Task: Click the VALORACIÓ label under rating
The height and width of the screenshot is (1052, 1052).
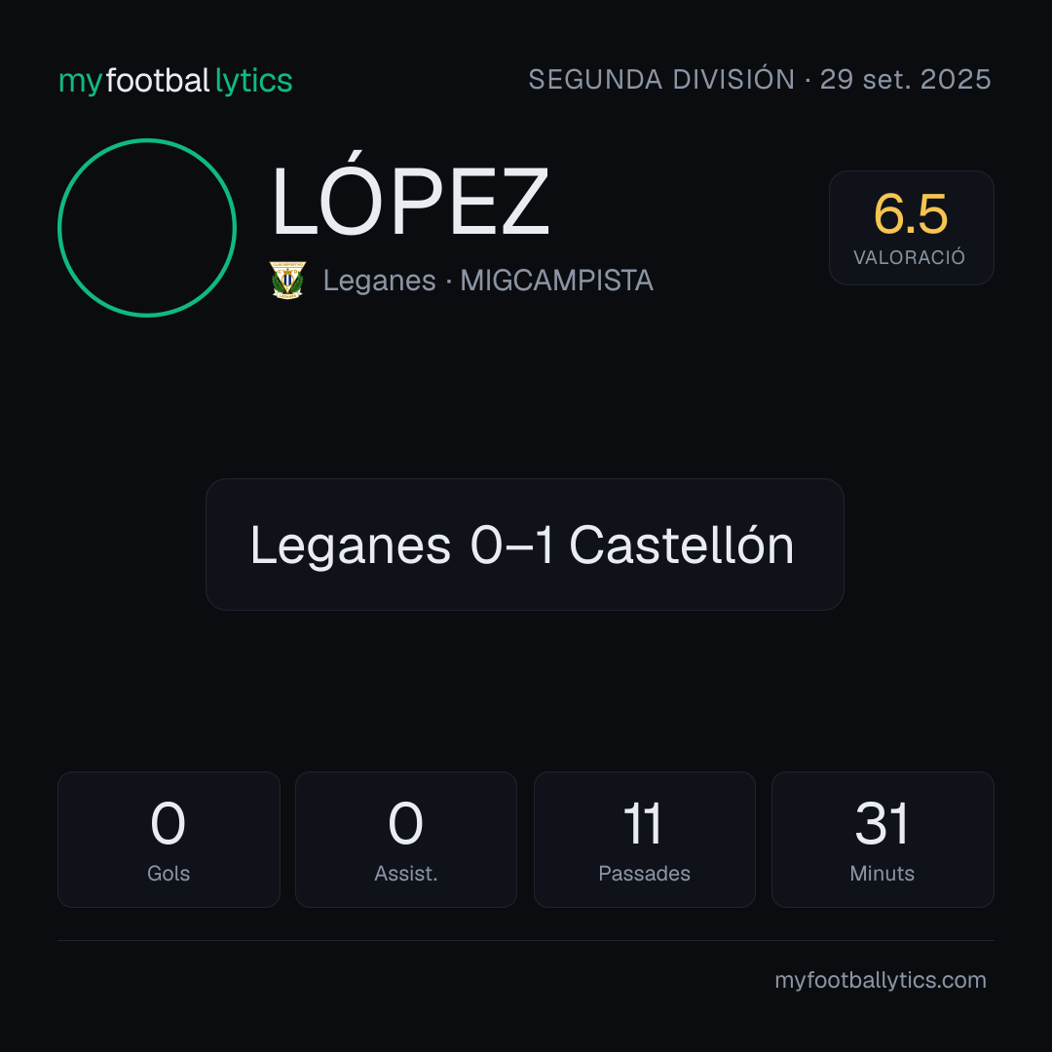Action: coord(909,257)
